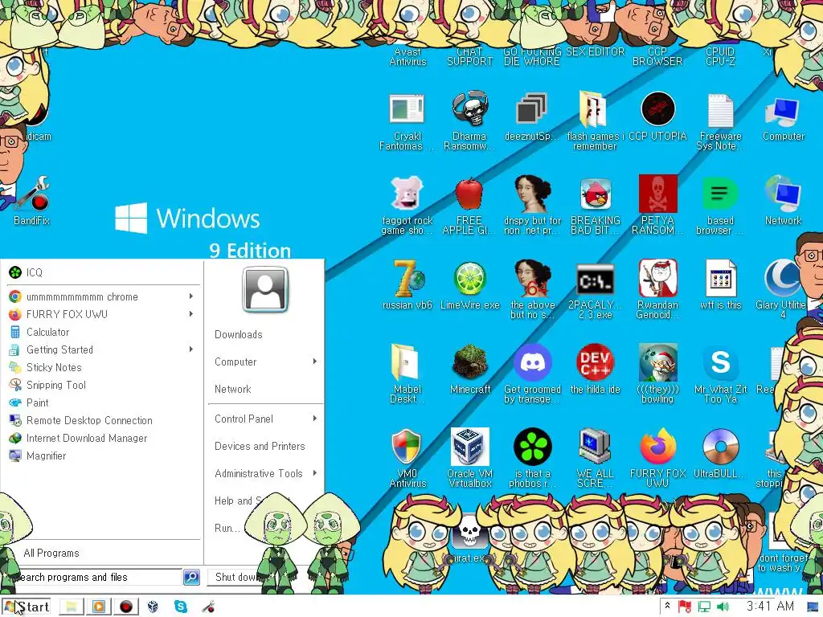Open the FREE APPLE red apple icon
The height and width of the screenshot is (617, 823).
[x=469, y=194]
